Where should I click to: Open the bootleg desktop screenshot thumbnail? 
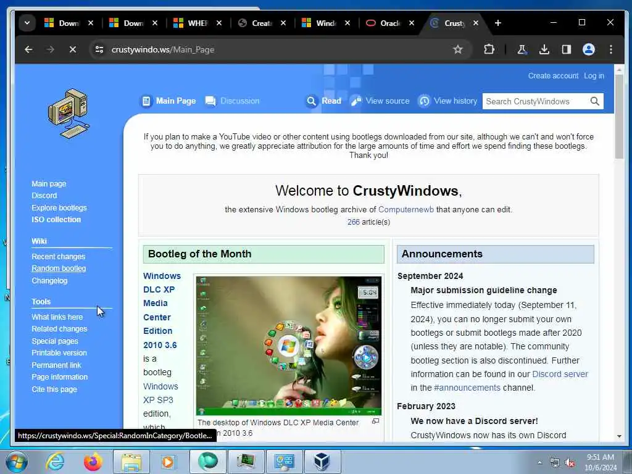289,346
